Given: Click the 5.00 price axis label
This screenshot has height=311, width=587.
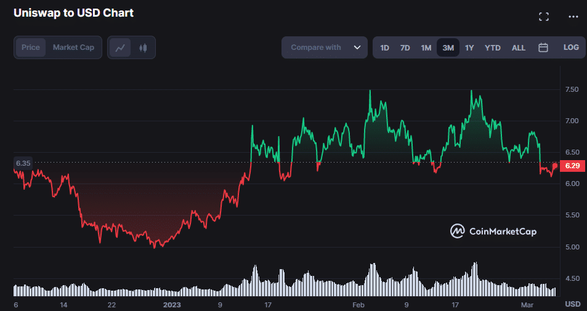Looking at the screenshot, I should pyautogui.click(x=571, y=247).
